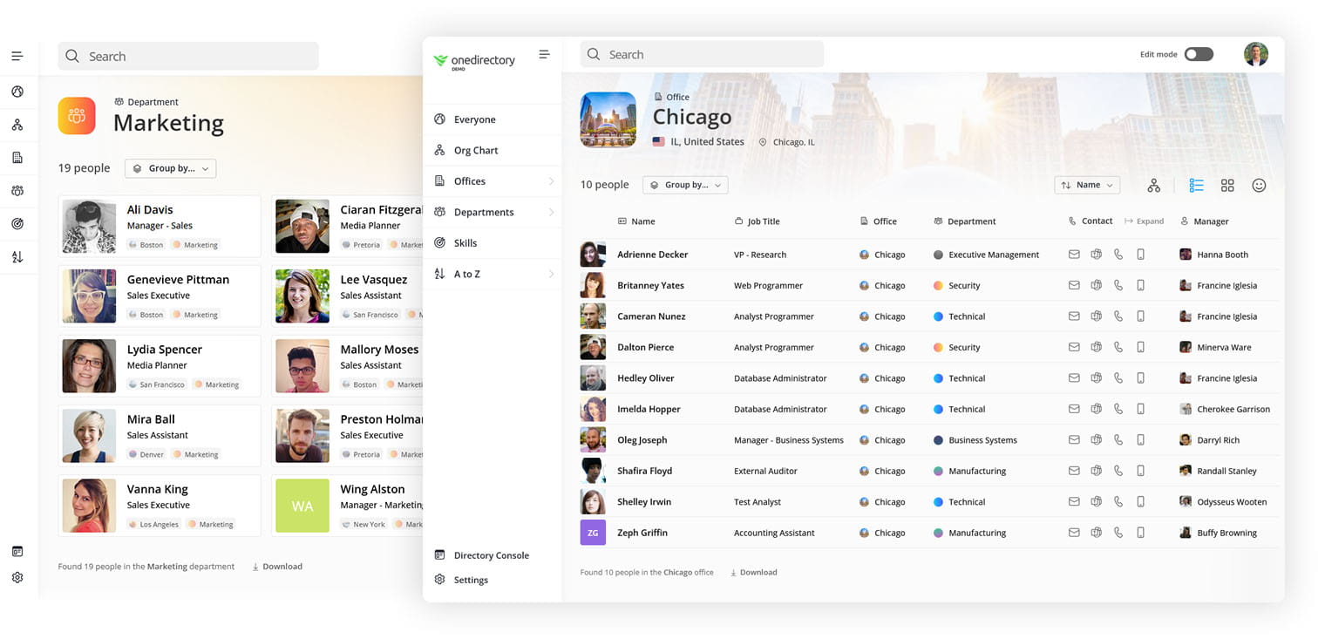Select the grid view icon
Image resolution: width=1325 pixels, height=639 pixels.
pyautogui.click(x=1227, y=185)
